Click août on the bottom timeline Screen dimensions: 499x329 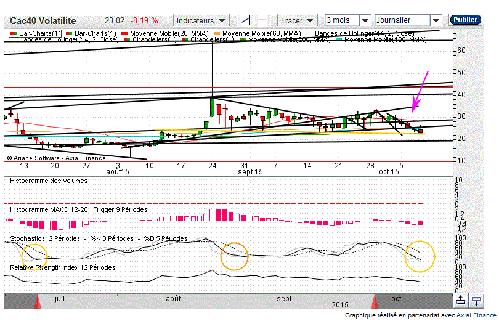(x=174, y=299)
